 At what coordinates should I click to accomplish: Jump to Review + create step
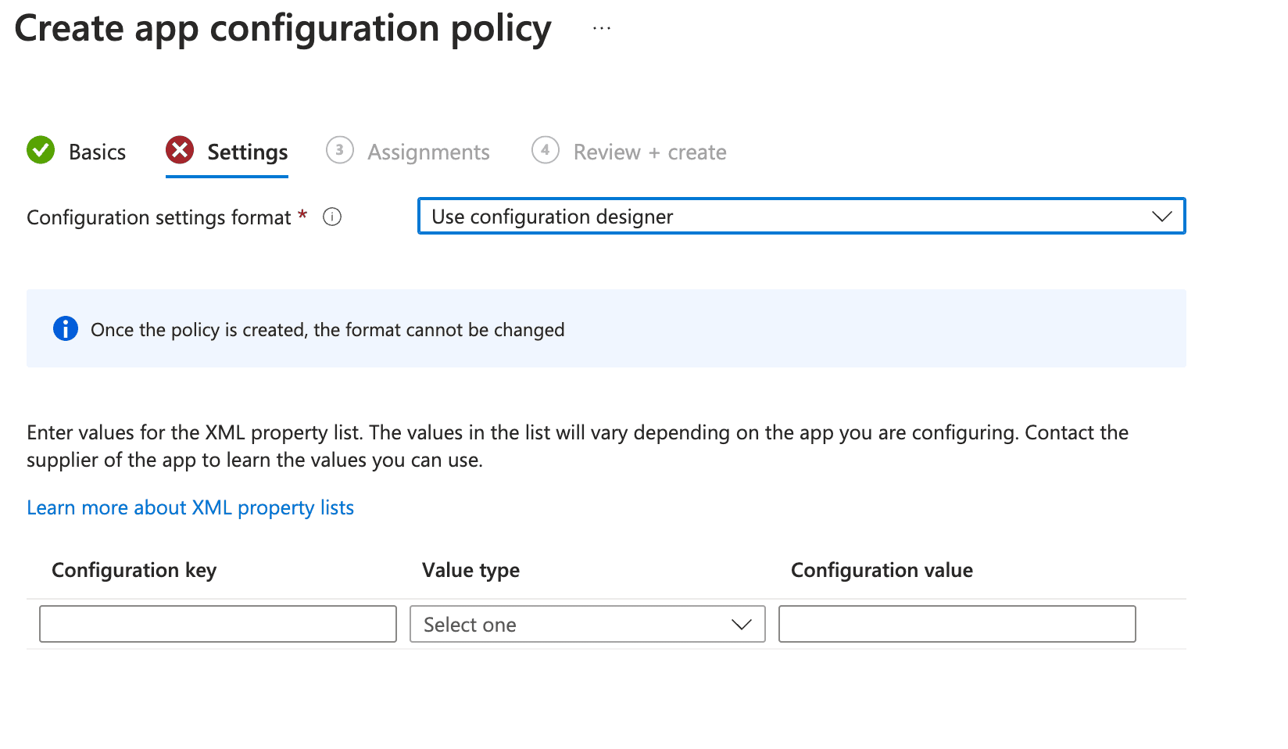tap(649, 152)
